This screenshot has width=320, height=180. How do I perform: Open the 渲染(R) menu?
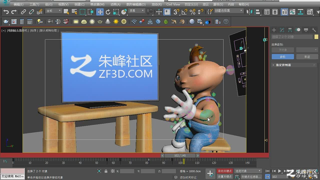(x=156, y=4)
